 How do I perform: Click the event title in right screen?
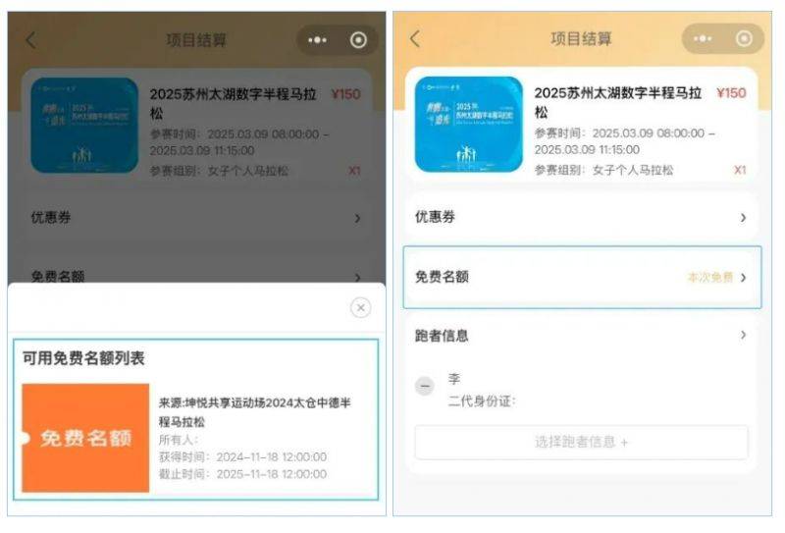click(x=618, y=102)
